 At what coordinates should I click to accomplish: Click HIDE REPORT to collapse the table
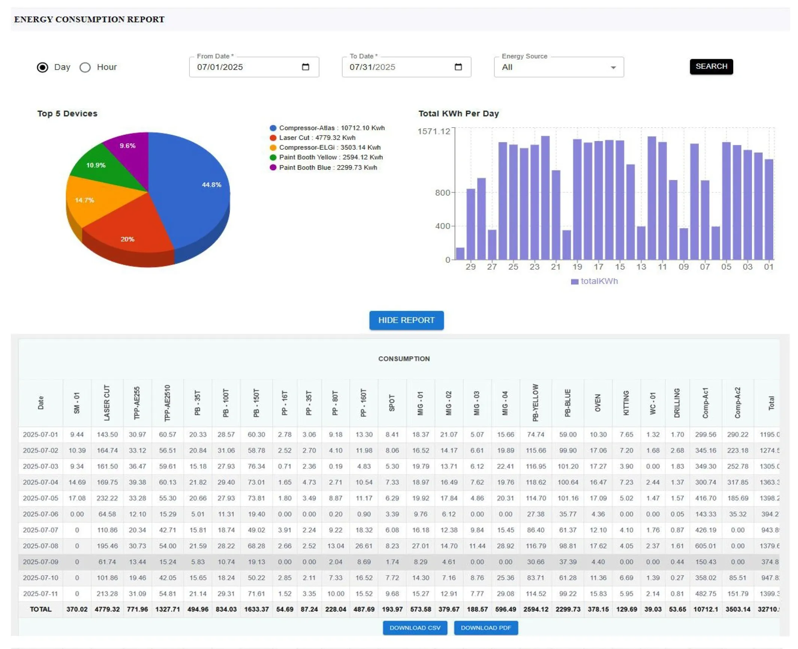click(406, 320)
